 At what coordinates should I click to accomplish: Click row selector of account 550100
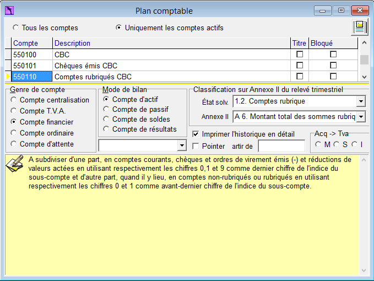coord(8,55)
